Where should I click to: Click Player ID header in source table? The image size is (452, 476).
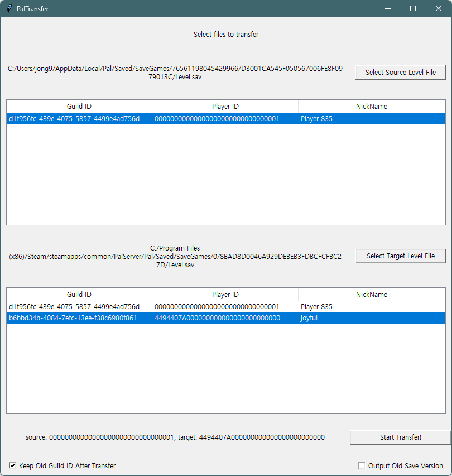coord(225,106)
